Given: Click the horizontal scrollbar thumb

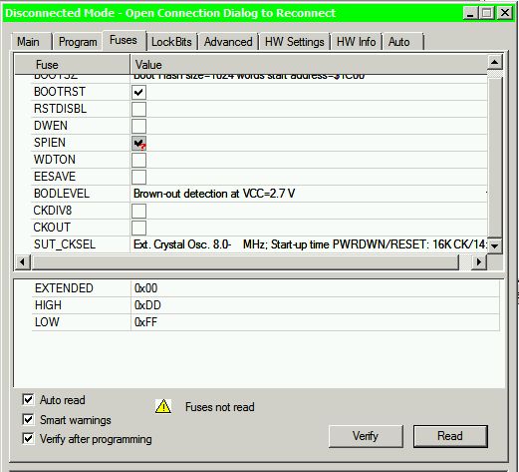Looking at the screenshot, I should [245, 262].
